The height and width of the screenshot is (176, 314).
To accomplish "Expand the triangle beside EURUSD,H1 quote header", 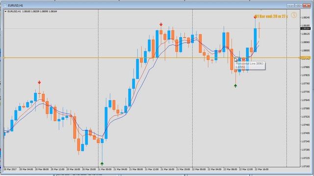I will pos(5,12).
